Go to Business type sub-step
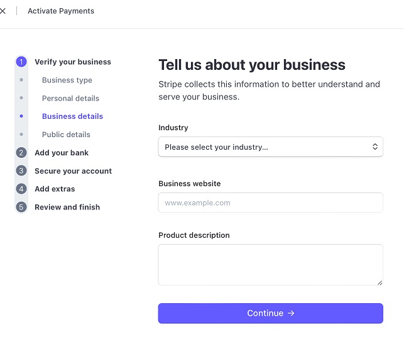 click(67, 81)
